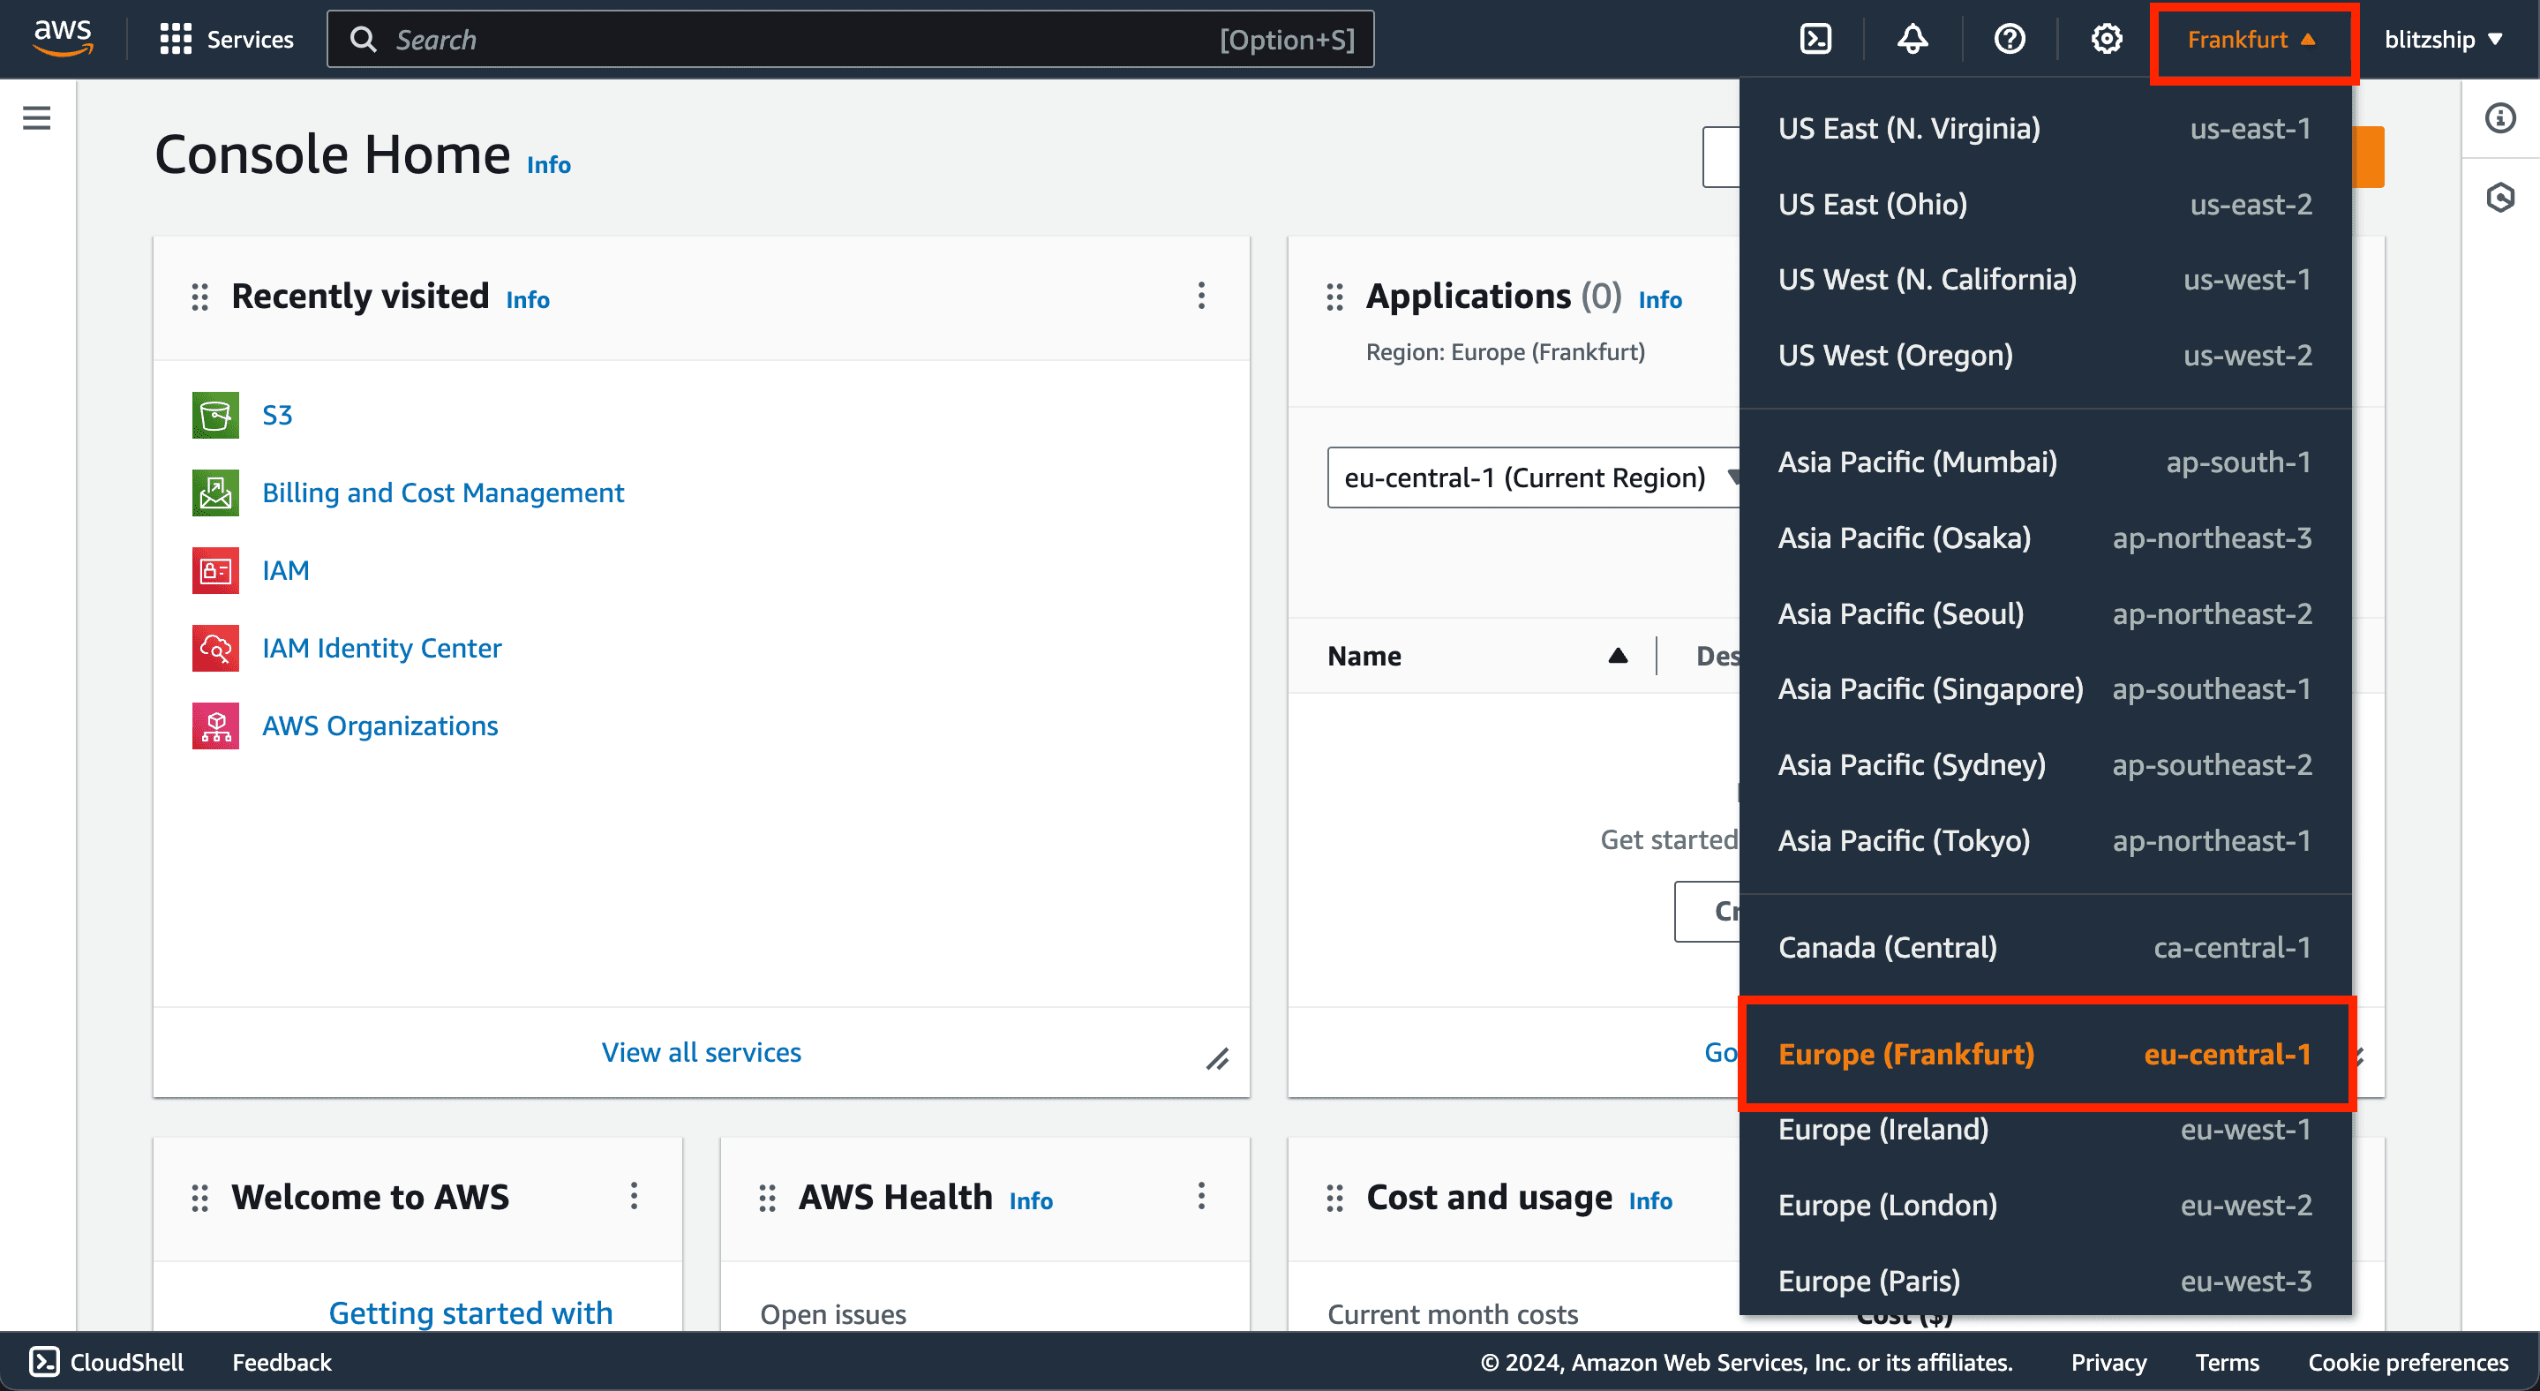Image resolution: width=2540 pixels, height=1391 pixels.
Task: Click the Recently visited resize handle
Action: click(1218, 1059)
